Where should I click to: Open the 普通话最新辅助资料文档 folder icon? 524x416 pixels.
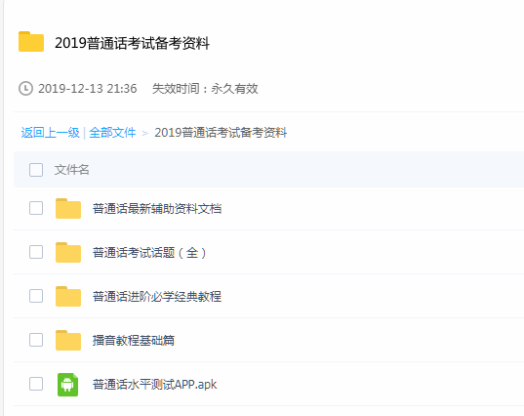click(68, 208)
